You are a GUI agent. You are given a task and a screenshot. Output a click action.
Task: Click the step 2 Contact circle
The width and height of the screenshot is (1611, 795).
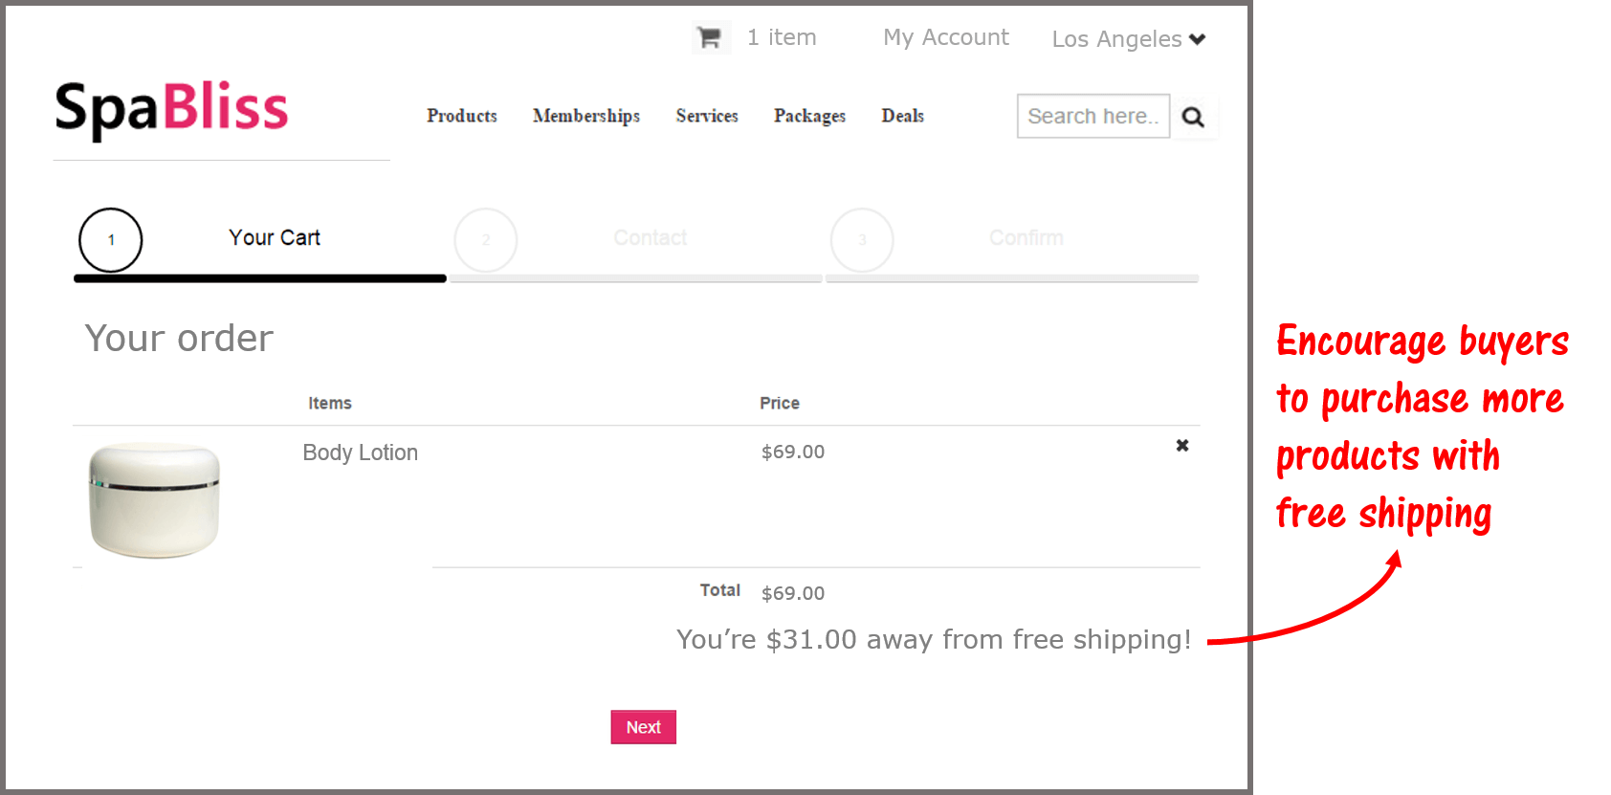[x=485, y=240]
